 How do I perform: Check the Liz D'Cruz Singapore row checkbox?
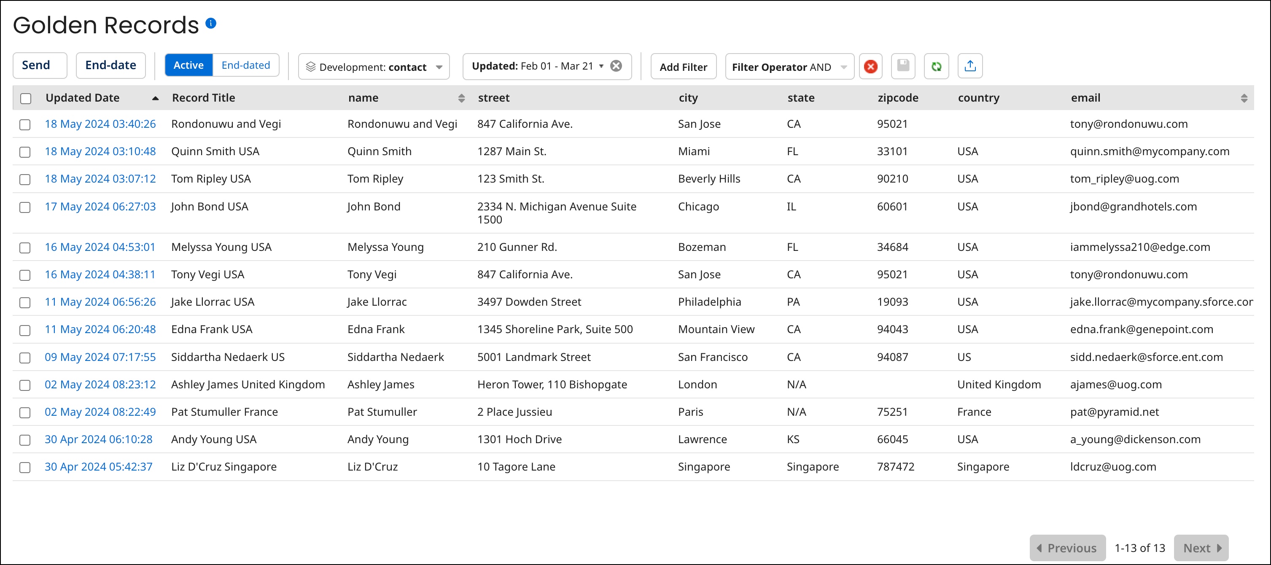point(25,467)
